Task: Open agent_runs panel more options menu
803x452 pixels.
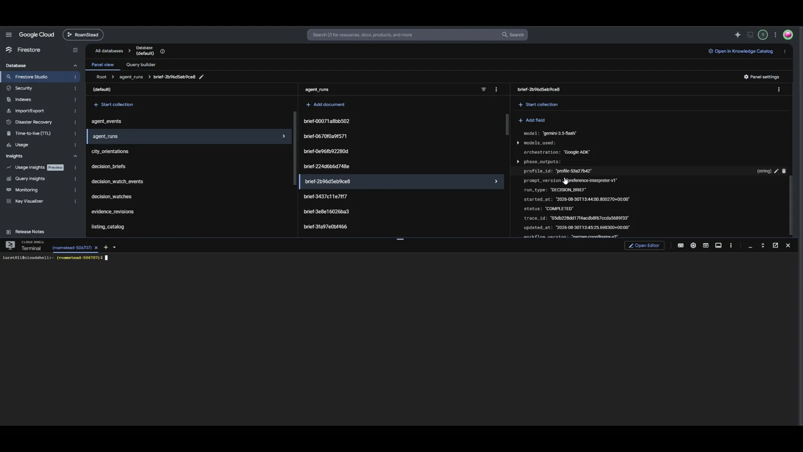Action: (496, 89)
